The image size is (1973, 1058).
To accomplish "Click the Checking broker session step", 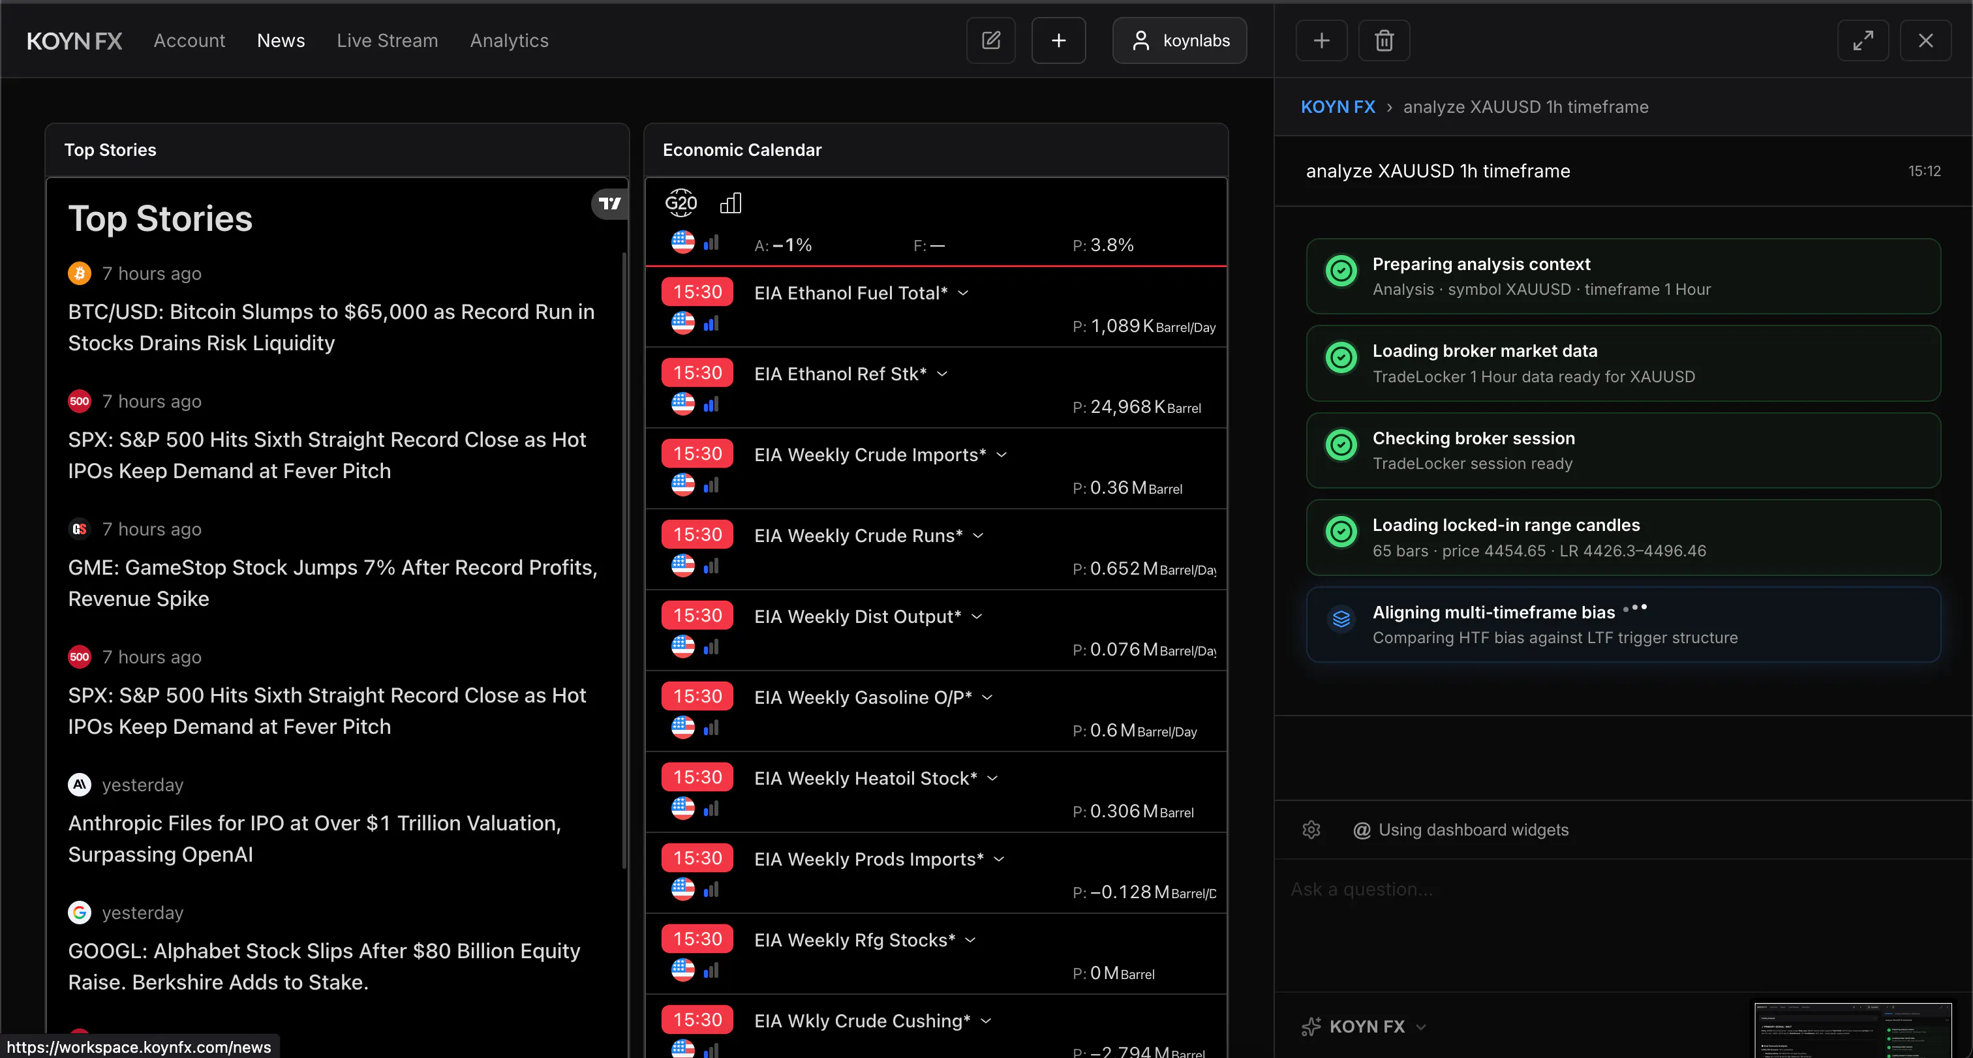I will (1623, 451).
